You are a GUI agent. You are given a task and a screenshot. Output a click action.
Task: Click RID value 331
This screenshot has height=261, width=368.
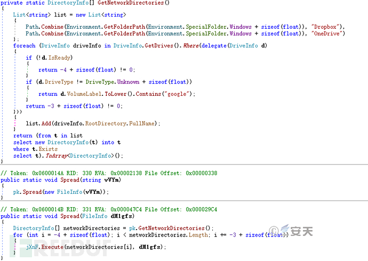(87, 209)
